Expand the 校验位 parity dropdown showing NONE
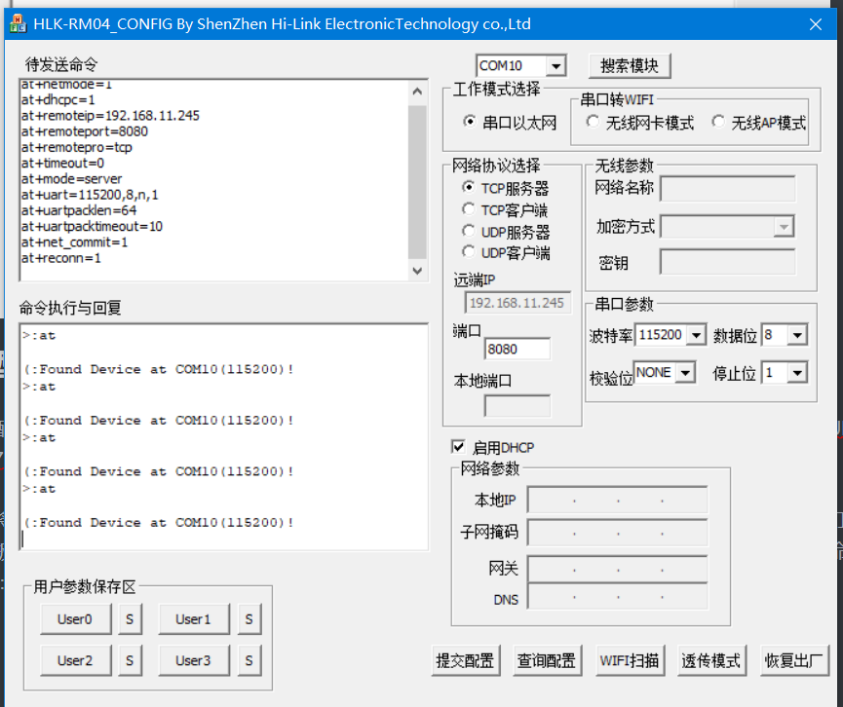The image size is (843, 707). pyautogui.click(x=685, y=372)
